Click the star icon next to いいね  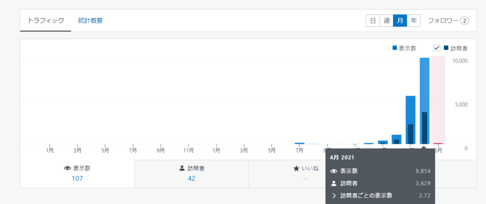click(x=296, y=168)
